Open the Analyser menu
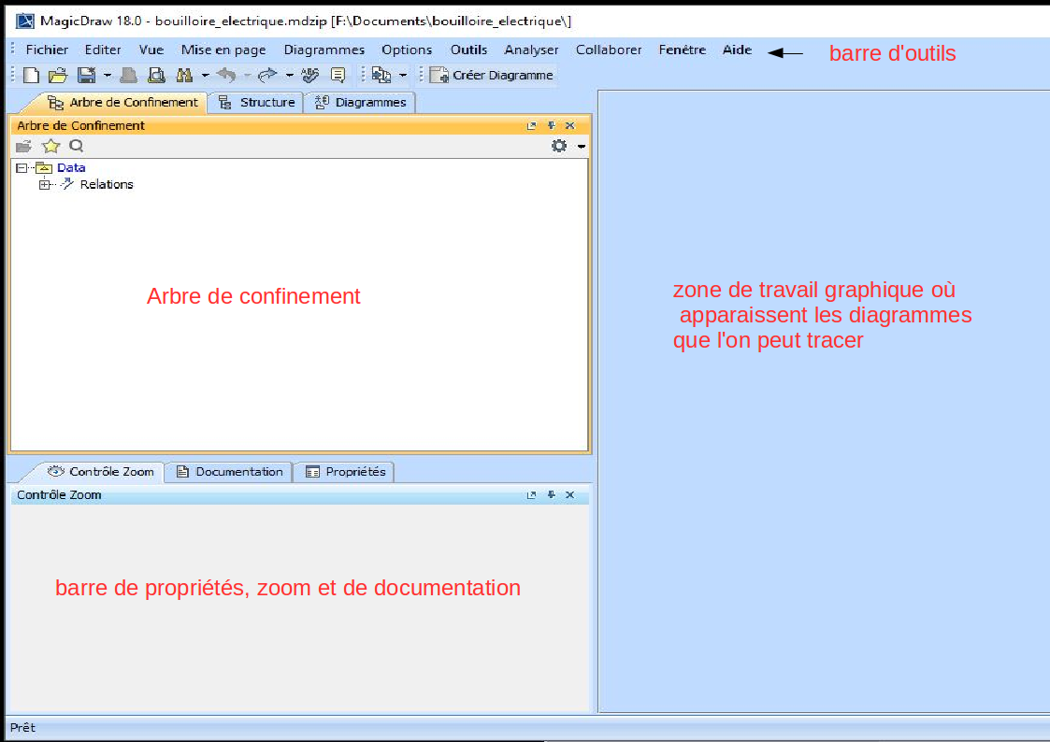This screenshot has height=742, width=1050. [531, 50]
